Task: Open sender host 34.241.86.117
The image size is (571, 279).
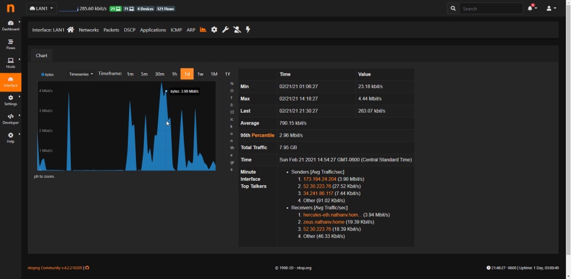Action: (x=318, y=193)
